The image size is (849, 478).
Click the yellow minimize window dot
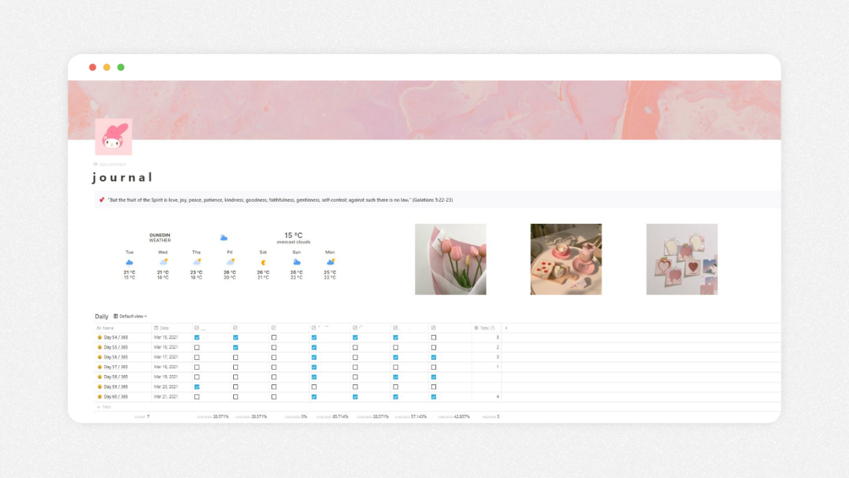pos(106,67)
